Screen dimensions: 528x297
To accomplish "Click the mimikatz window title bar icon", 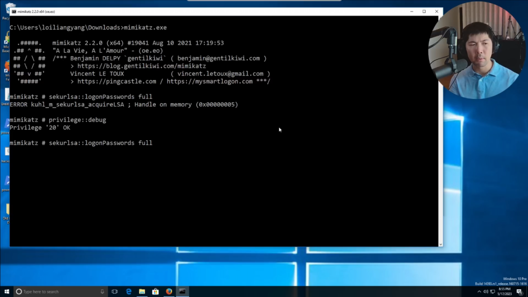I will tap(14, 11).
